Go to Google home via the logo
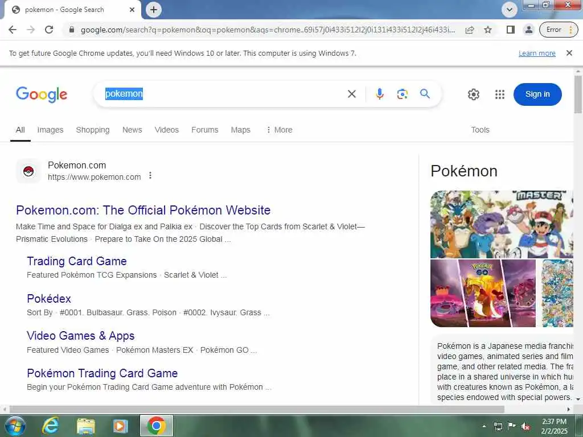The width and height of the screenshot is (583, 437). click(x=42, y=94)
